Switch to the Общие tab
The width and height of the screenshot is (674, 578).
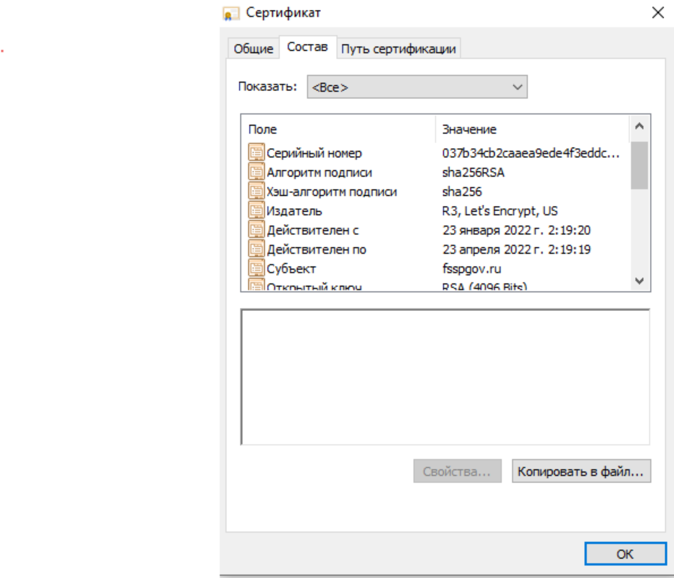pos(253,48)
